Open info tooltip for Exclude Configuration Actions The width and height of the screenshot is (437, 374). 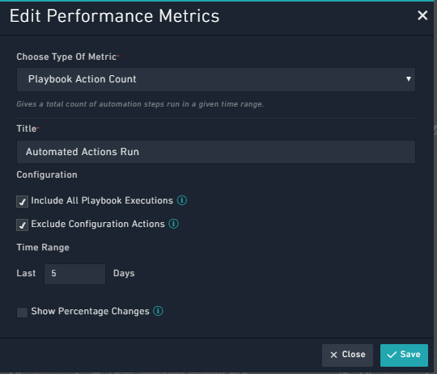(174, 224)
